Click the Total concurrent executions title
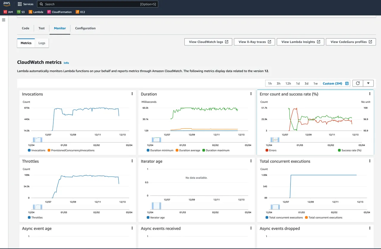The height and width of the screenshot is (249, 381). click(x=285, y=161)
